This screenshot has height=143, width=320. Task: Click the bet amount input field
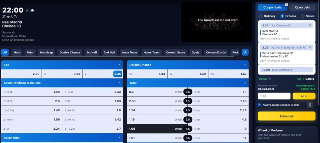pyautogui.click(x=274, y=96)
